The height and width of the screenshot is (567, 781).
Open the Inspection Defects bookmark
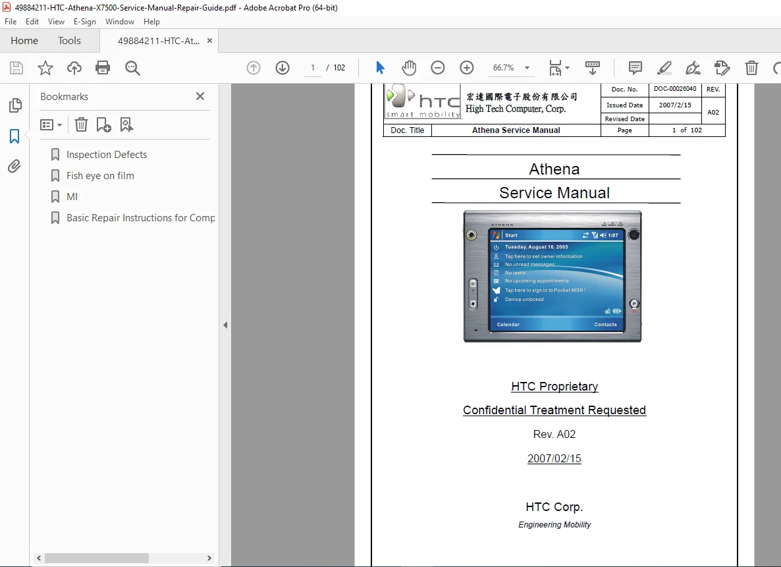pos(107,155)
